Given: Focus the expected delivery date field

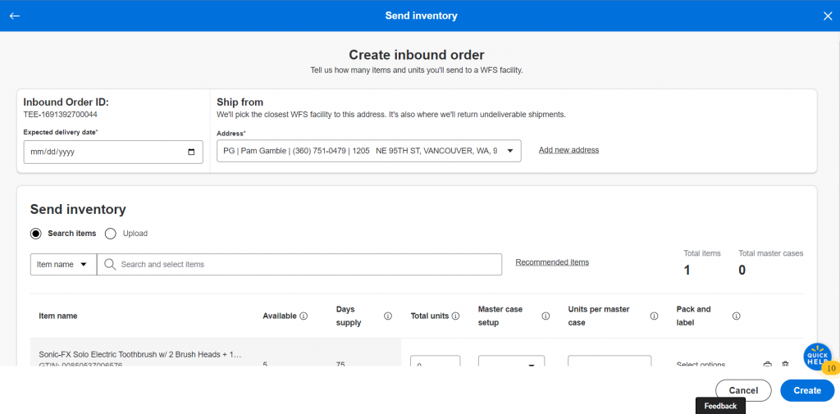Looking at the screenshot, I should point(113,152).
